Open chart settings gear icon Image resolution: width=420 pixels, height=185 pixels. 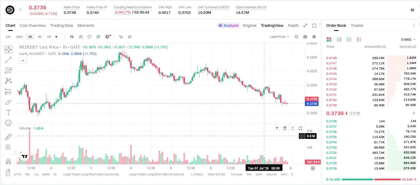tap(314, 37)
